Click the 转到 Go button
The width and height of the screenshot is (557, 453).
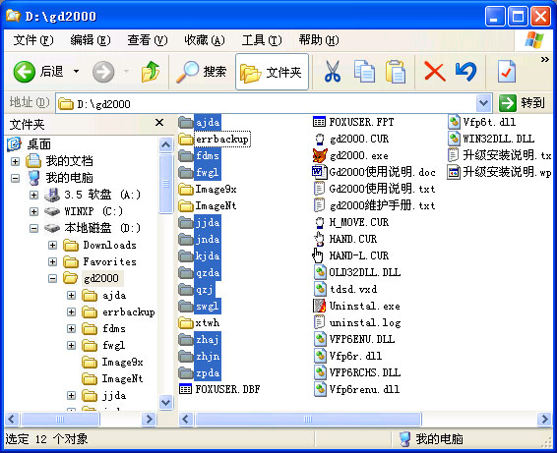pos(522,103)
